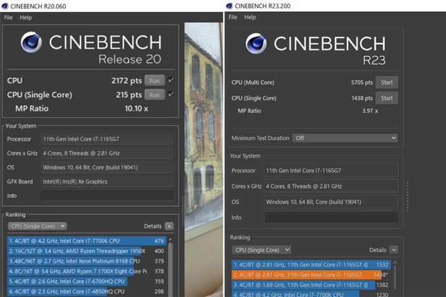
Task: Click the R20 Processor field
Action: (x=107, y=139)
